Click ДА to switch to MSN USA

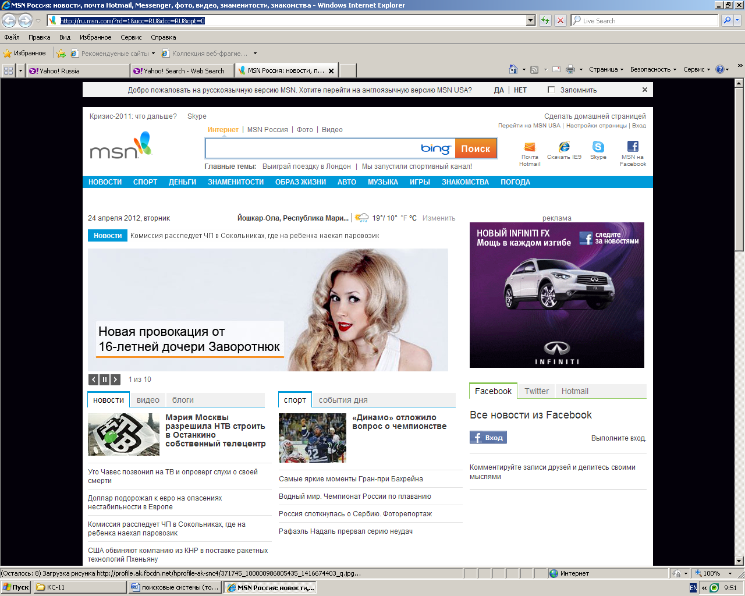click(499, 90)
